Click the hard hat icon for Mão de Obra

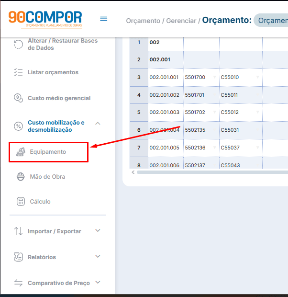coord(21,177)
